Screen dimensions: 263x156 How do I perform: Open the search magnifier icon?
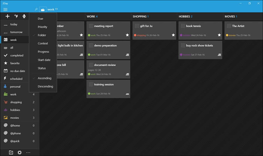click(x=36, y=9)
